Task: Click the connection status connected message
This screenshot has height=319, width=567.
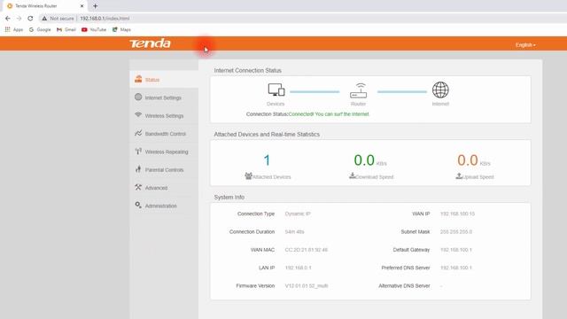Action: coord(329,114)
